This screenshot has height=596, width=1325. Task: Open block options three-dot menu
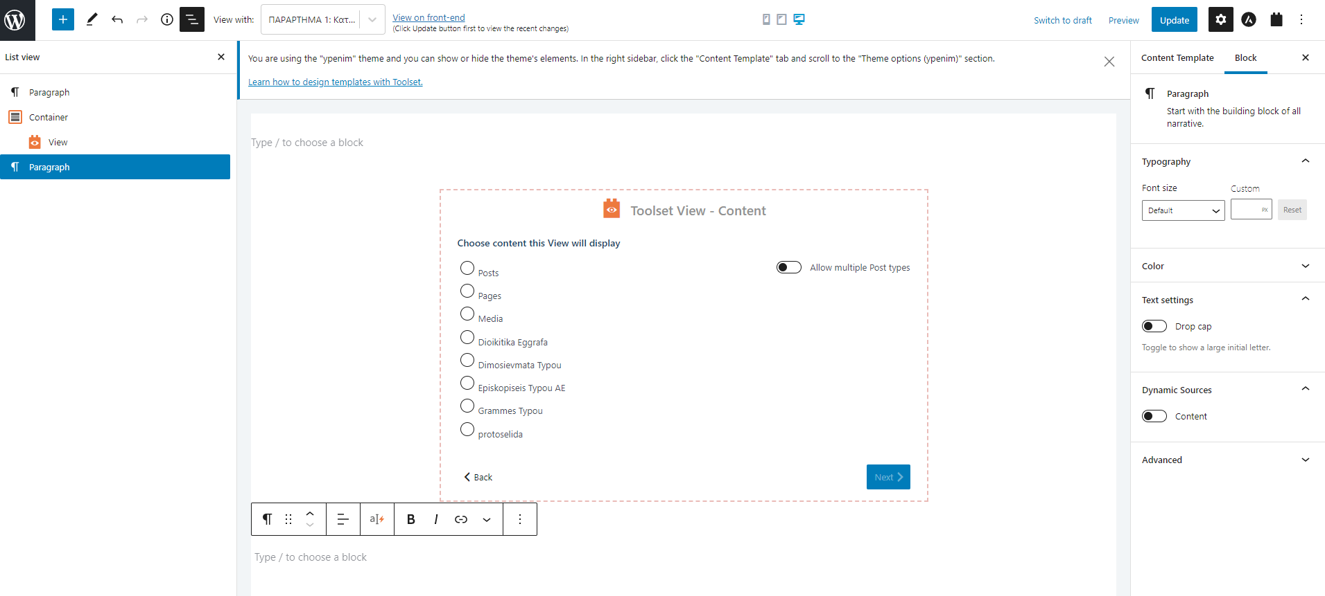pyautogui.click(x=520, y=519)
